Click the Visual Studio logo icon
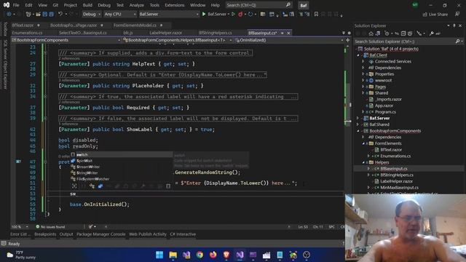 pos(7,5)
